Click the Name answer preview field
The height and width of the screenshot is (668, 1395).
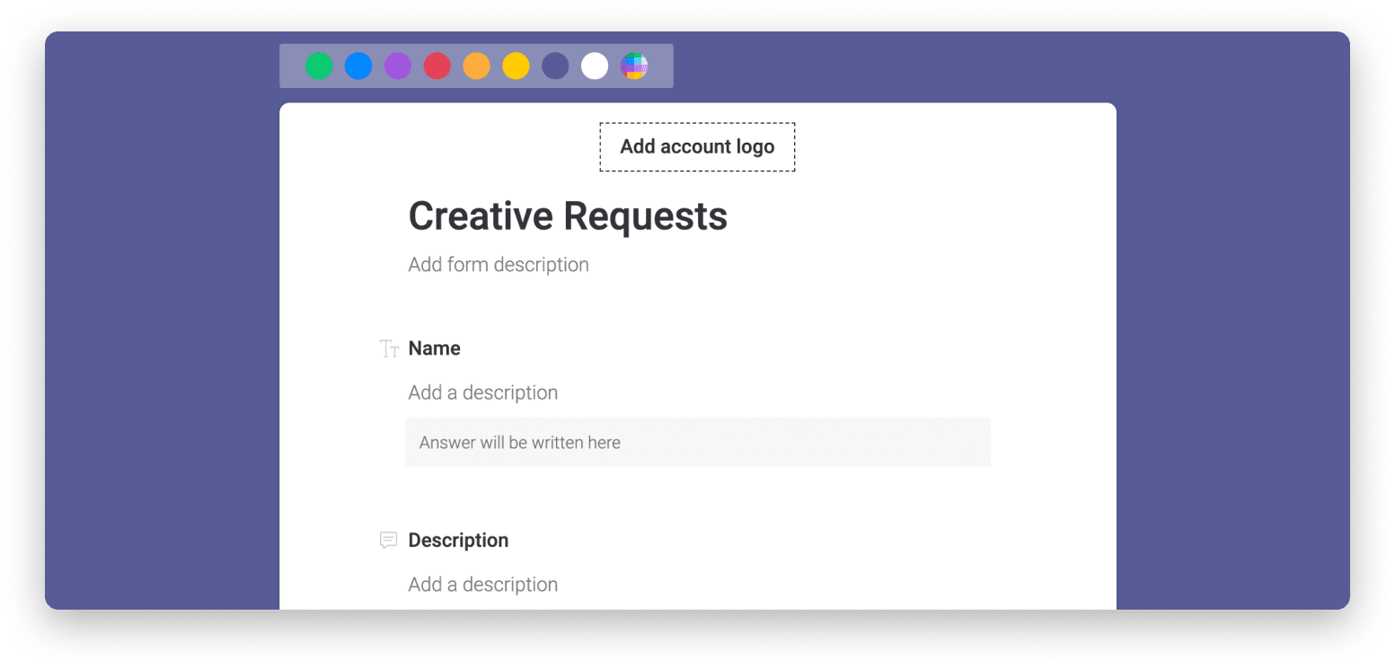(x=698, y=442)
